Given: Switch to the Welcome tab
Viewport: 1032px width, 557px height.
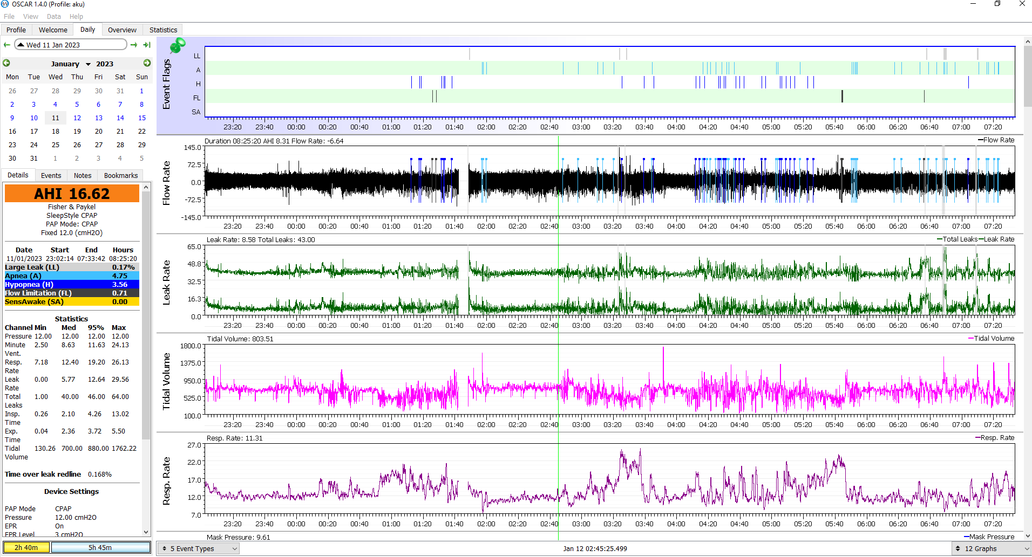Looking at the screenshot, I should (53, 30).
